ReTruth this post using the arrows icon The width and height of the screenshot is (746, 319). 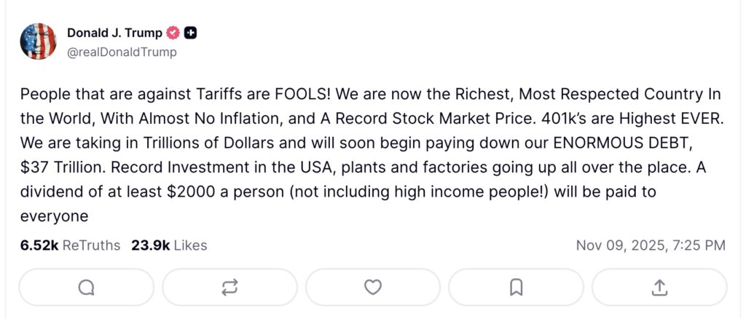tap(229, 288)
